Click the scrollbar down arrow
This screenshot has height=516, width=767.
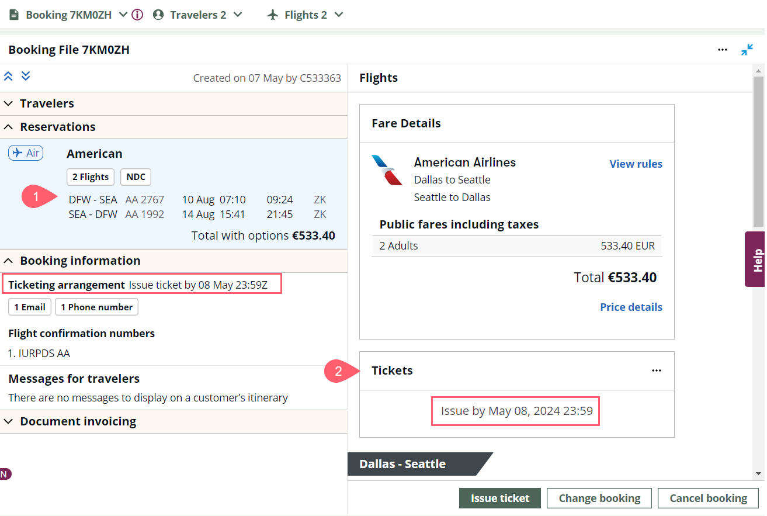point(758,474)
